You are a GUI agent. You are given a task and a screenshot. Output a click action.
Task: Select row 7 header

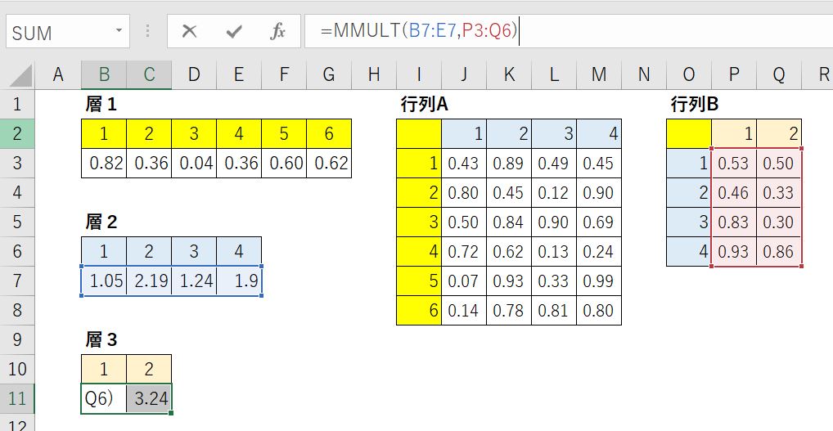[x=17, y=281]
